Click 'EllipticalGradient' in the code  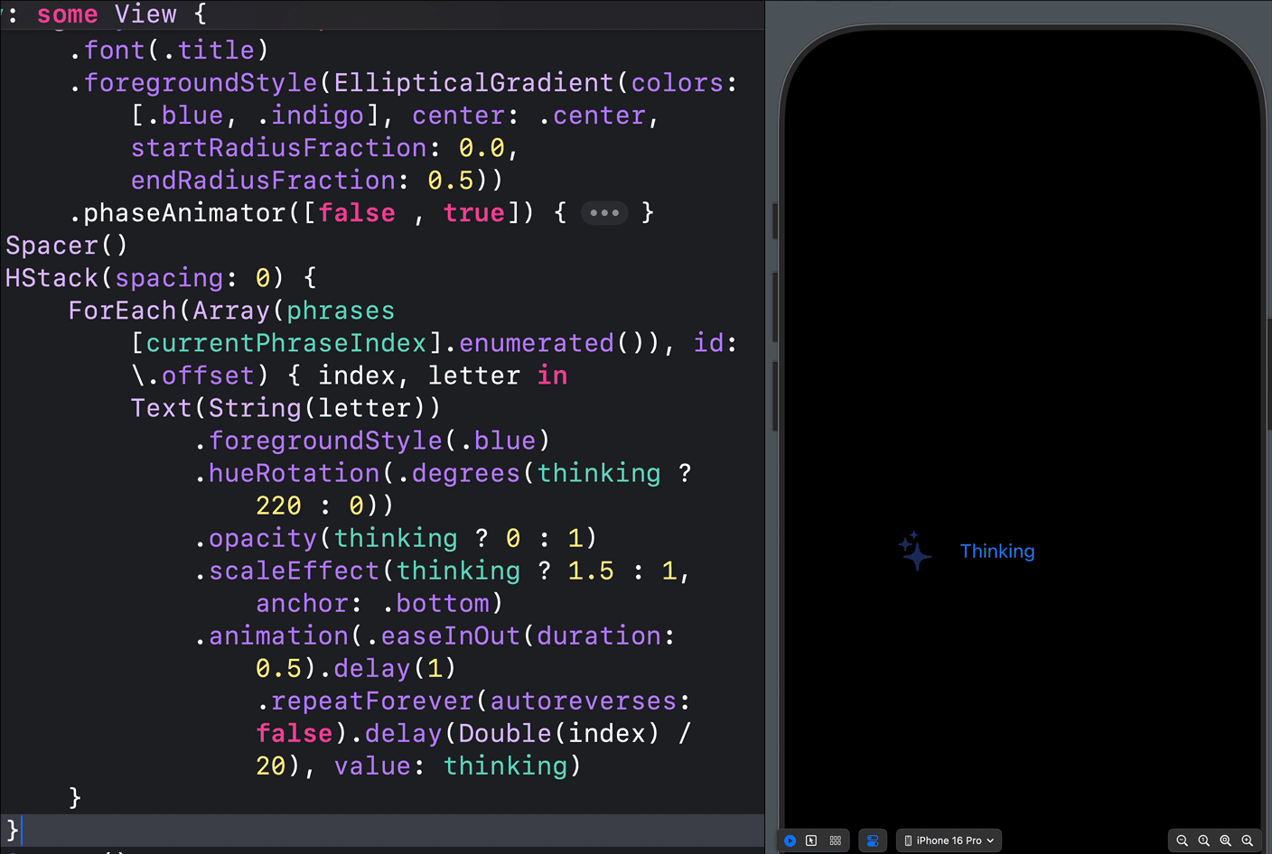[x=473, y=83]
